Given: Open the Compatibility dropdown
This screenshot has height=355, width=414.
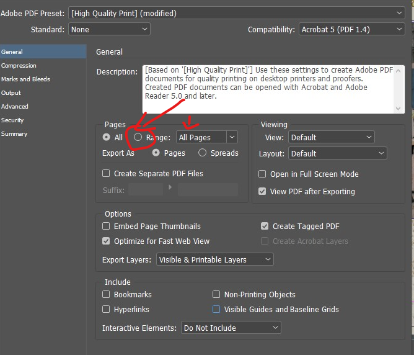Looking at the screenshot, I should pyautogui.click(x=351, y=29).
